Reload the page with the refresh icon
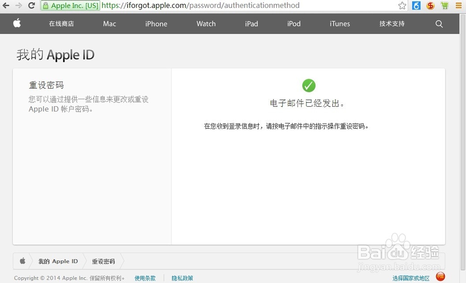Image resolution: width=466 pixels, height=283 pixels. [31, 6]
